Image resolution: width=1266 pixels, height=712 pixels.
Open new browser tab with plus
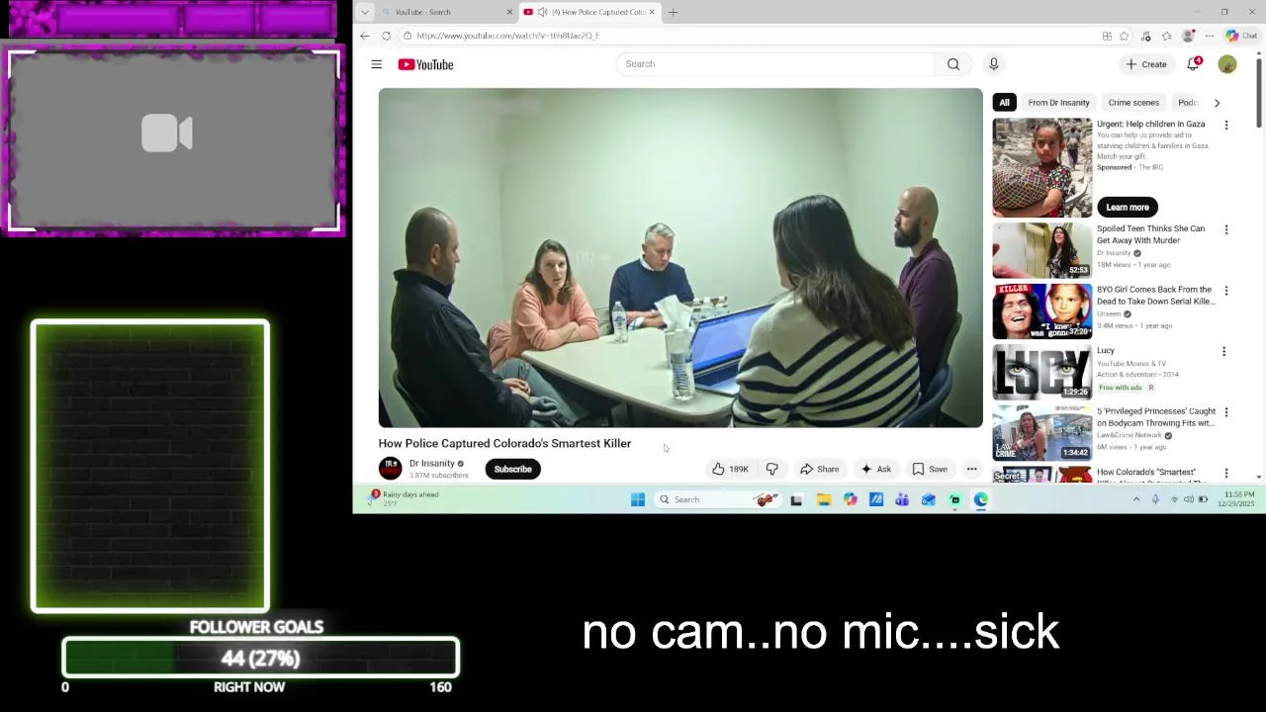[673, 12]
